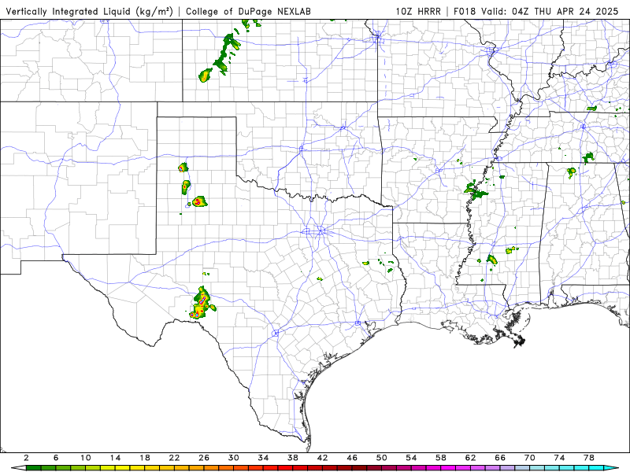Click the legend value '42'
630x472 pixels.
click(x=322, y=458)
